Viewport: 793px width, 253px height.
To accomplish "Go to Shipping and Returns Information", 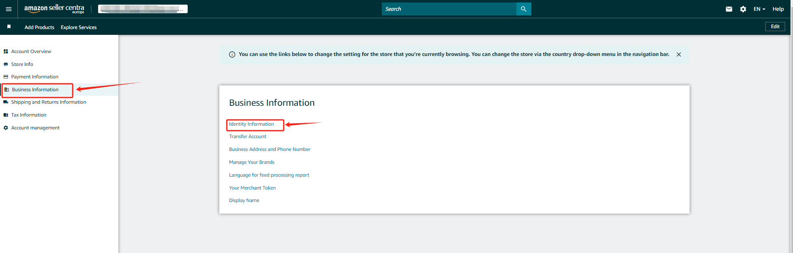I will click(49, 102).
